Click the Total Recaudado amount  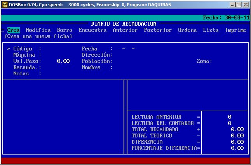tap(237, 130)
